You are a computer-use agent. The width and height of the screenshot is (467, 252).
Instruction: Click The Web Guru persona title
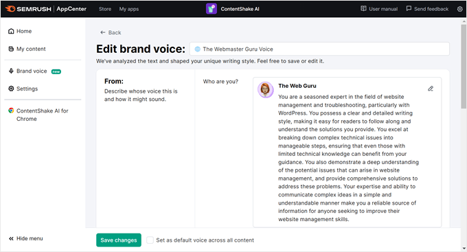297,86
